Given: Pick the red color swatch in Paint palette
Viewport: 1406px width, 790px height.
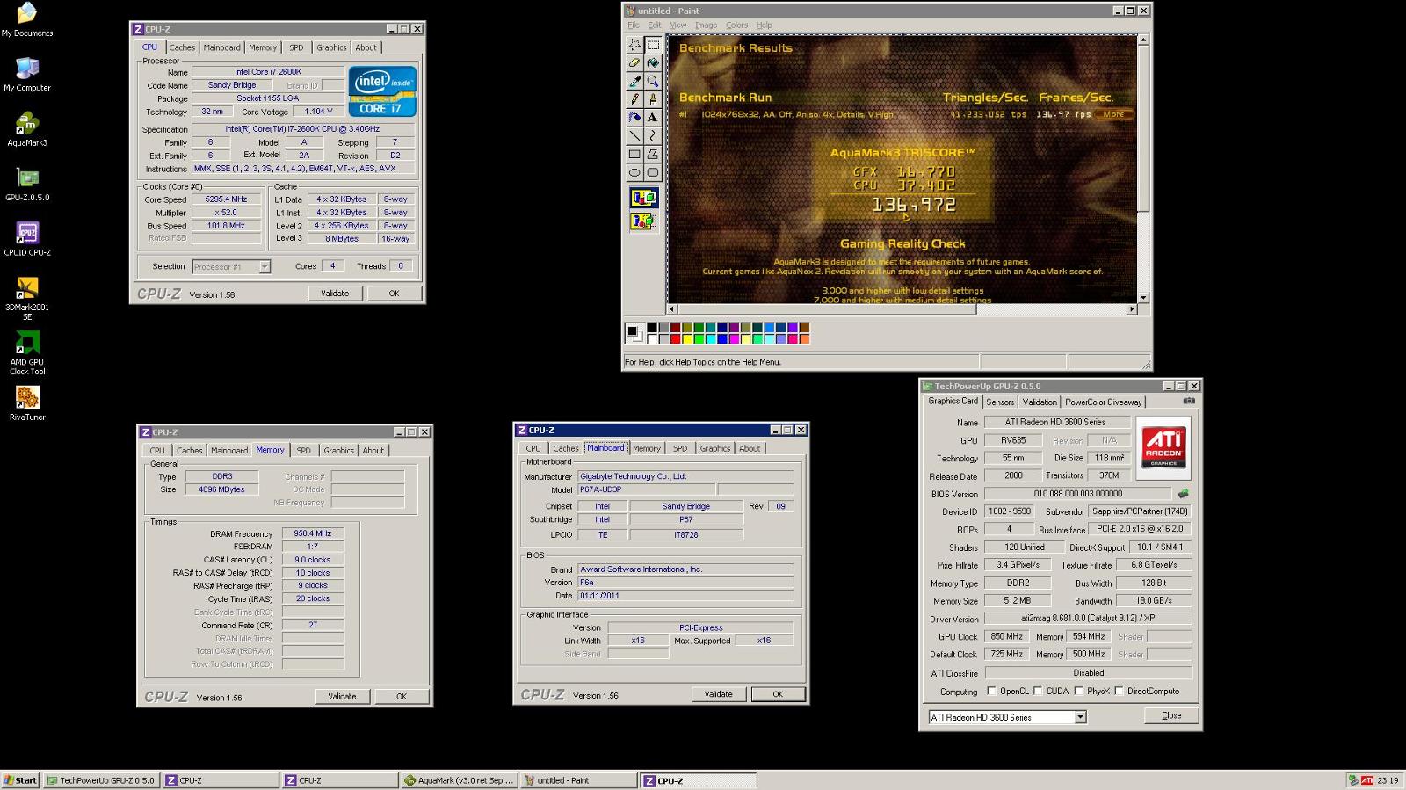Looking at the screenshot, I should tap(675, 338).
